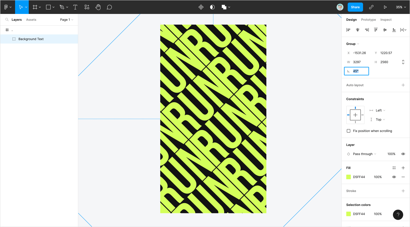Switch to the Prototype tab

(x=368, y=20)
